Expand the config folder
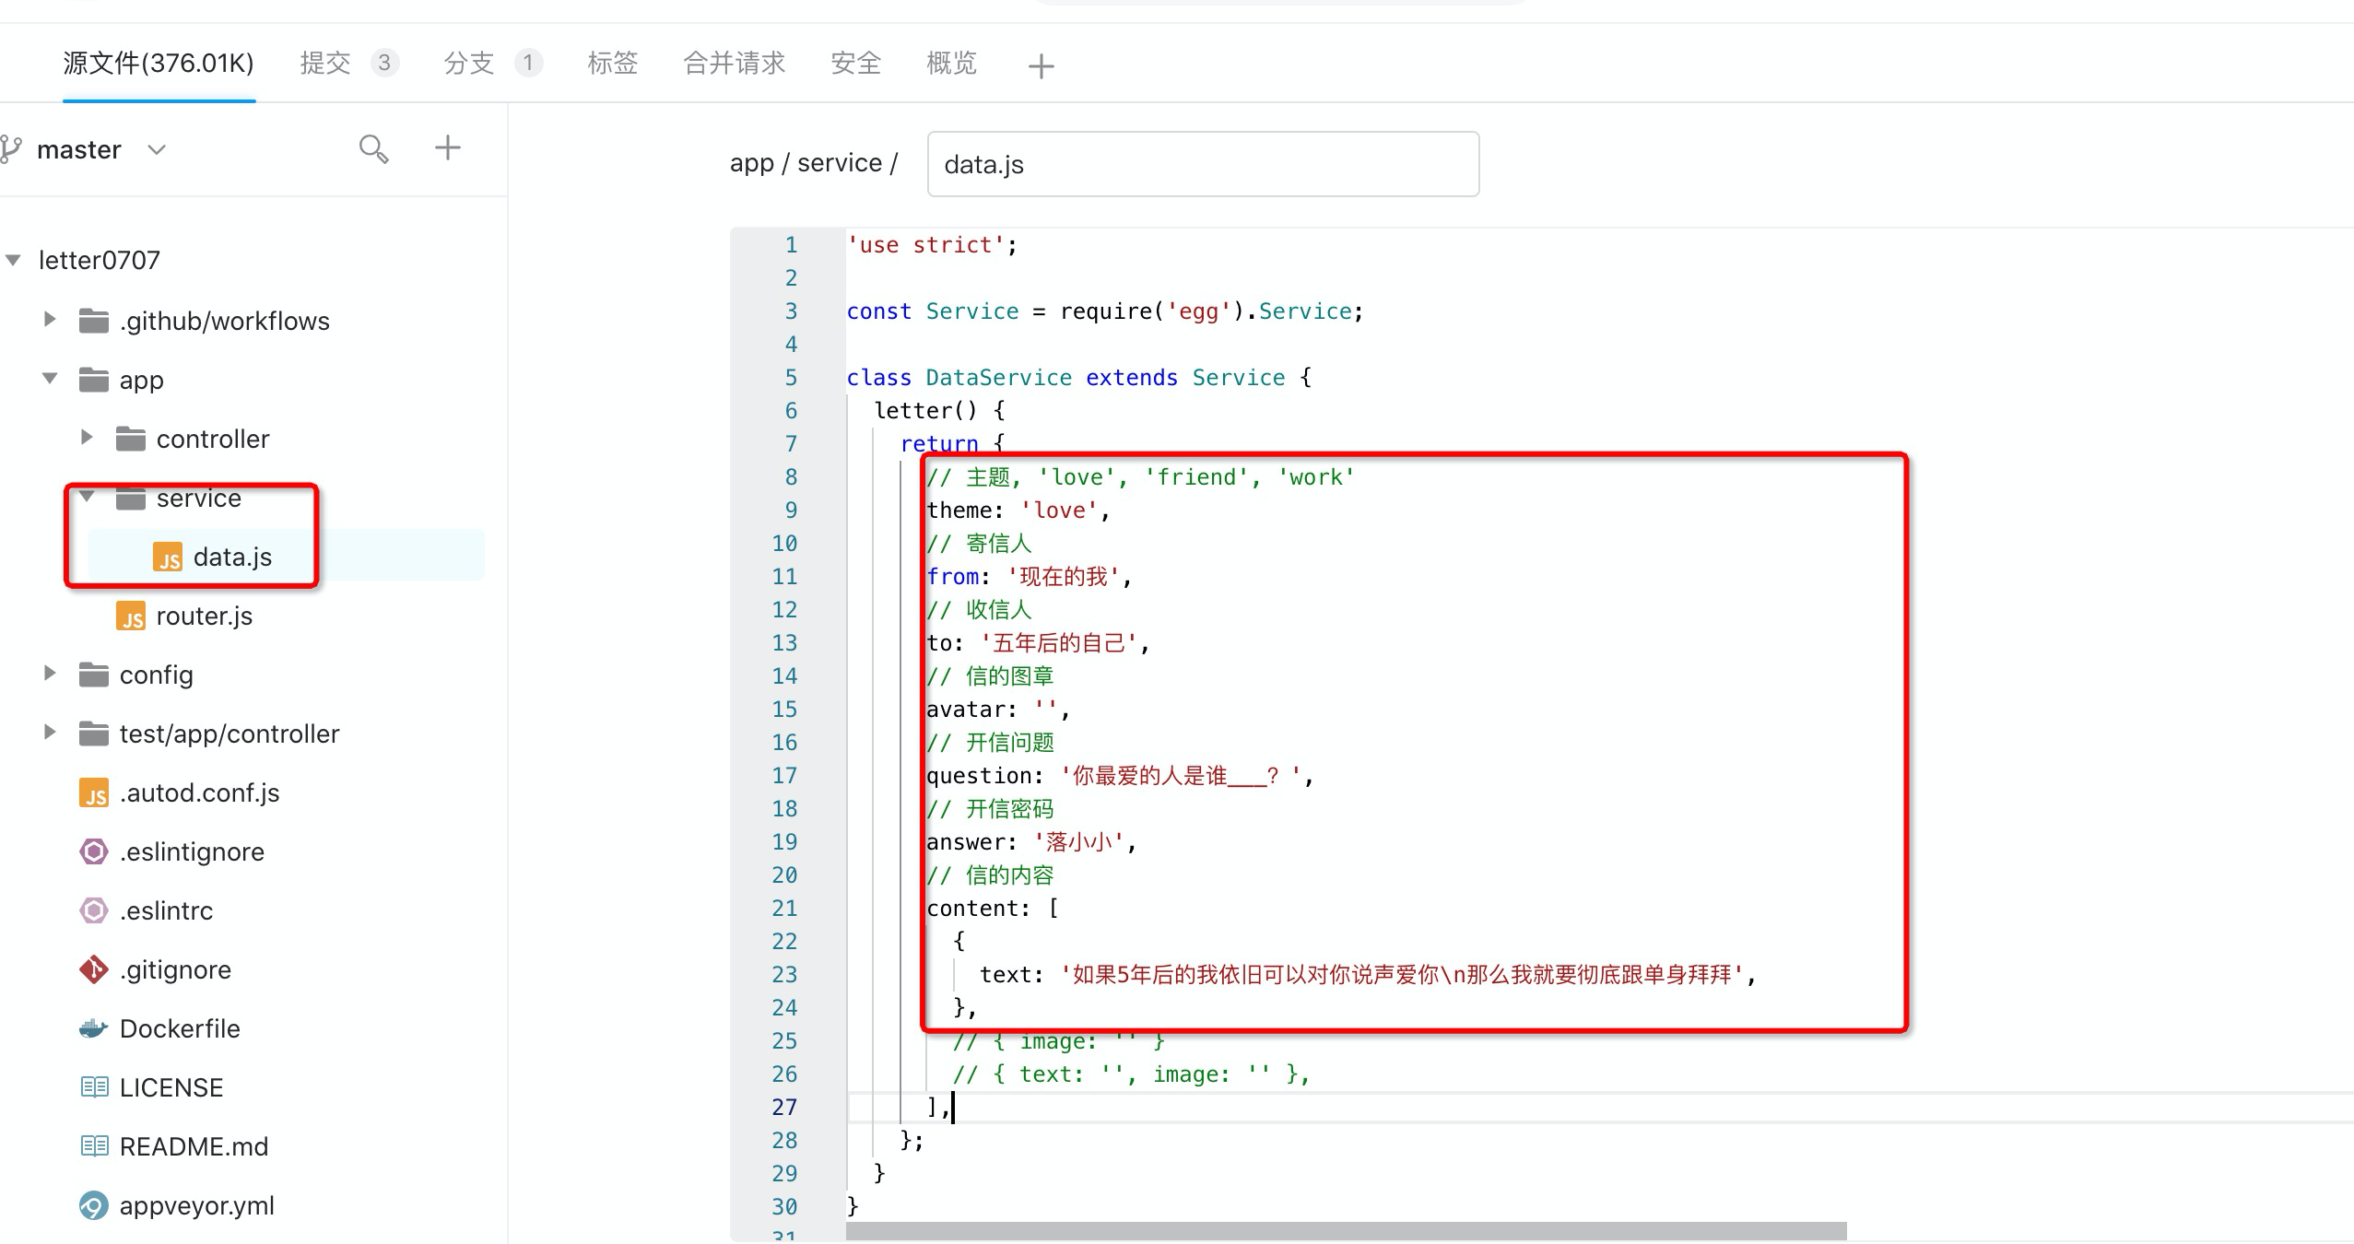The image size is (2354, 1244). [50, 674]
